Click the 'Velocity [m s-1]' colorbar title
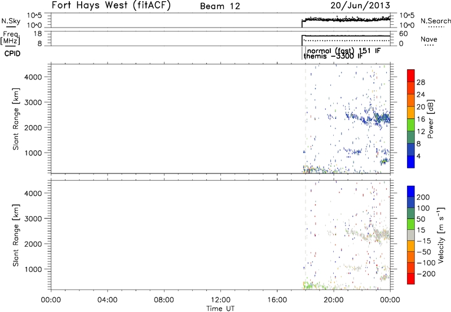This screenshot has width=451, height=312. 441,235
